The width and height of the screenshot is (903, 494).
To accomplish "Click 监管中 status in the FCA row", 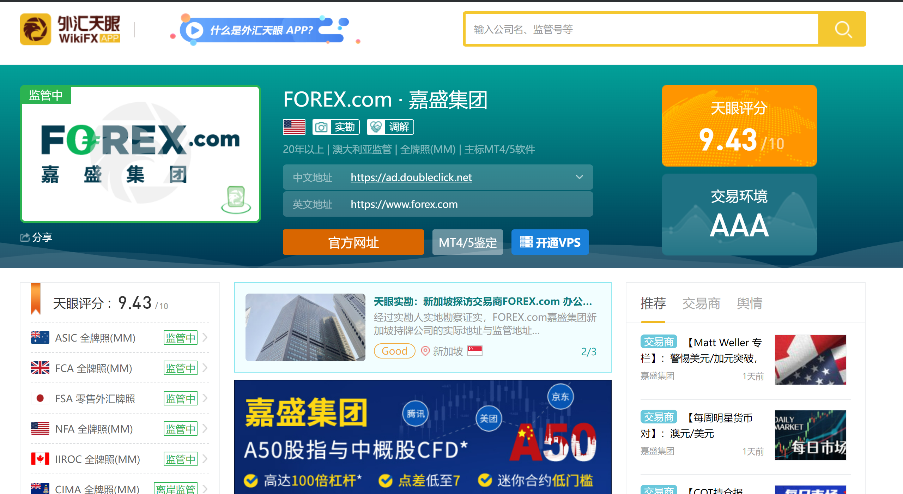I will (x=181, y=368).
